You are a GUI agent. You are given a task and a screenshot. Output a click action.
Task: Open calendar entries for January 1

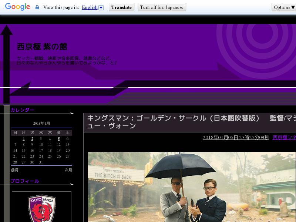point(24,139)
